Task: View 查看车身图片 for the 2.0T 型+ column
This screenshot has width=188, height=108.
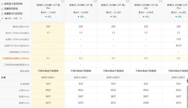Action: pyautogui.click(x=113, y=78)
